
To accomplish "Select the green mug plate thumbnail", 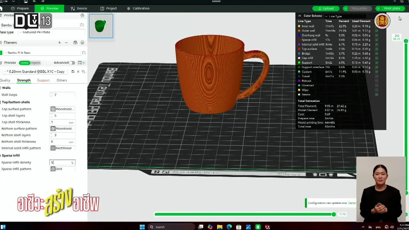I will (101, 26).
